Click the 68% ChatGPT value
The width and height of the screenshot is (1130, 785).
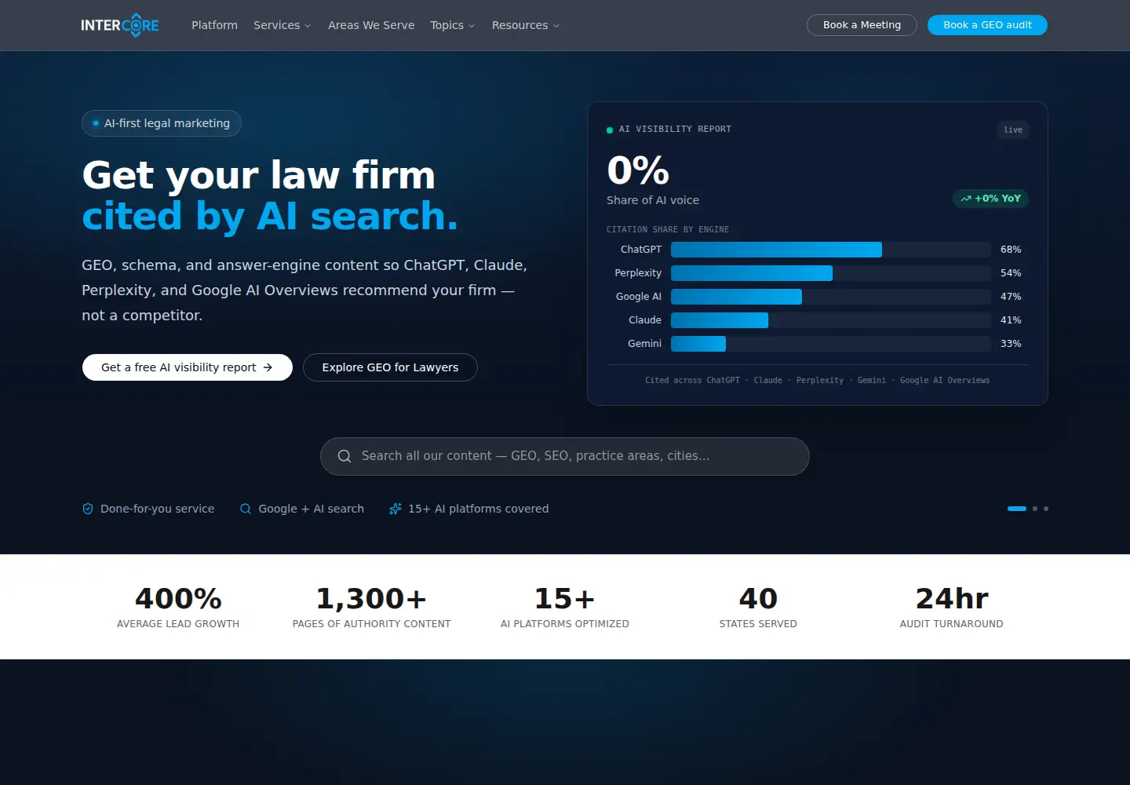pyautogui.click(x=1011, y=250)
